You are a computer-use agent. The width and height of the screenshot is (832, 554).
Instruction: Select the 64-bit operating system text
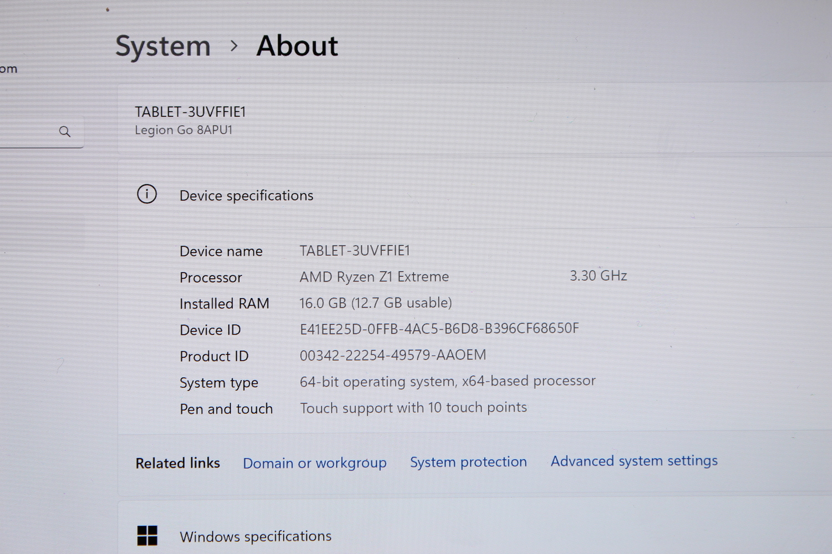point(448,381)
